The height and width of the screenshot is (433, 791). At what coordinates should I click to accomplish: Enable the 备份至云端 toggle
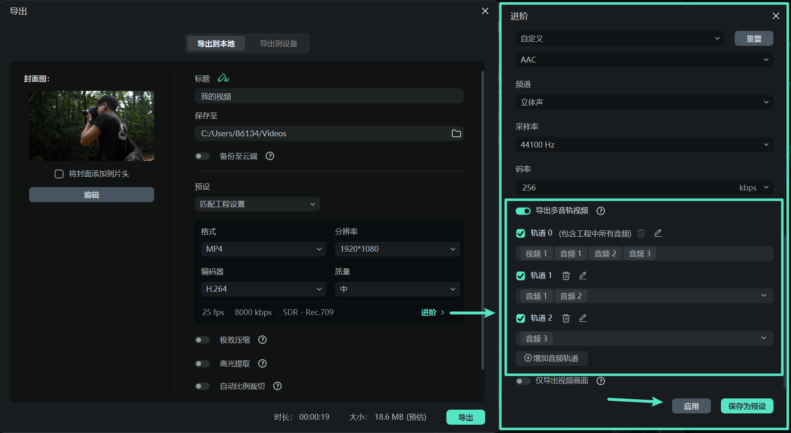(202, 156)
